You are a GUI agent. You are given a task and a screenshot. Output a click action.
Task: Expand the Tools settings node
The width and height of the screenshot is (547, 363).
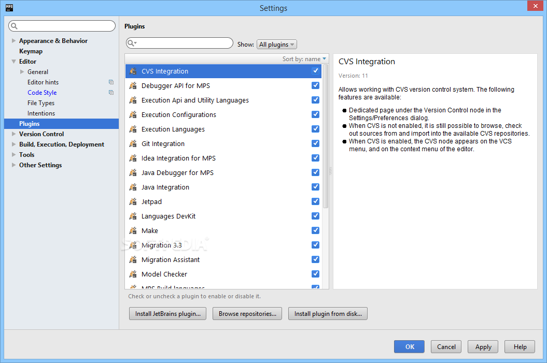click(13, 155)
